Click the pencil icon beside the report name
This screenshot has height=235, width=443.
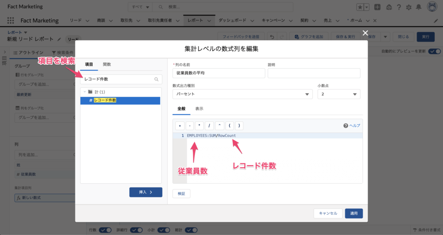(x=59, y=39)
